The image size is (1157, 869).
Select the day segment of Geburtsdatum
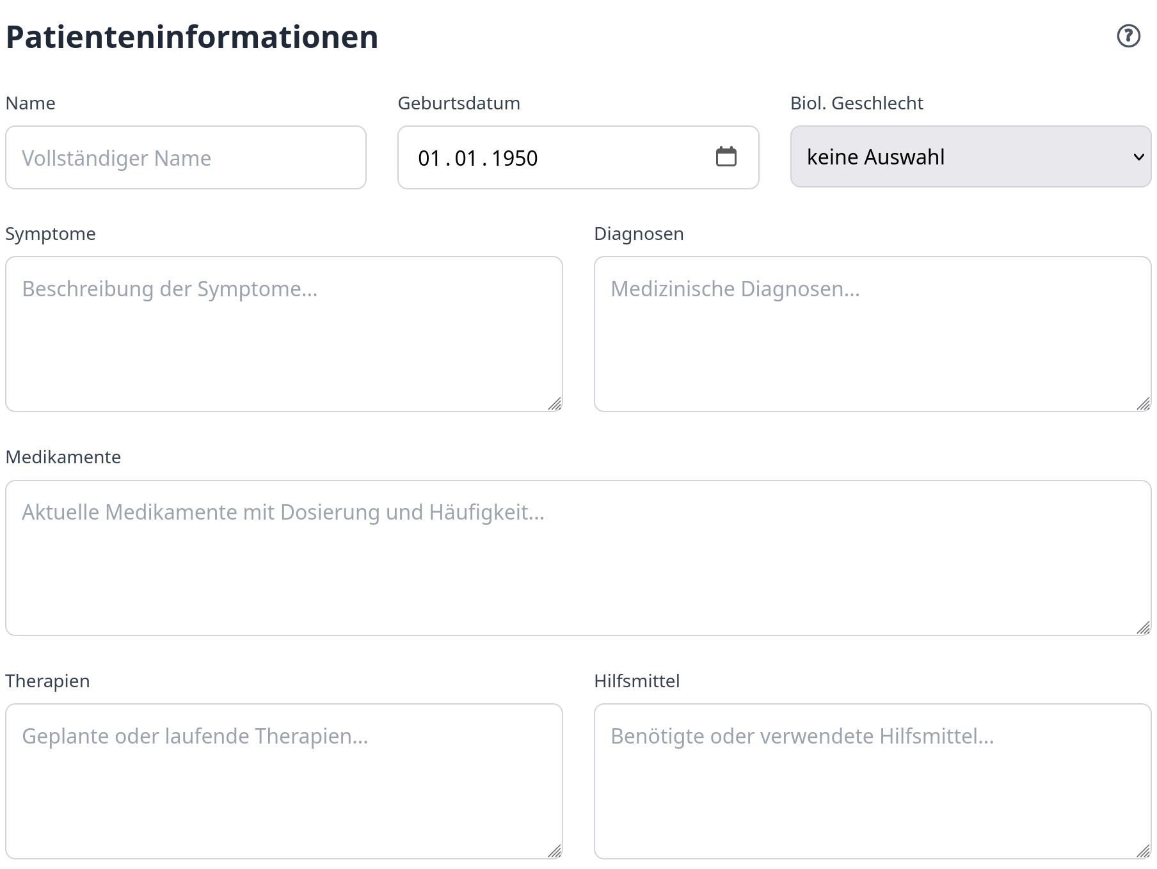click(429, 158)
